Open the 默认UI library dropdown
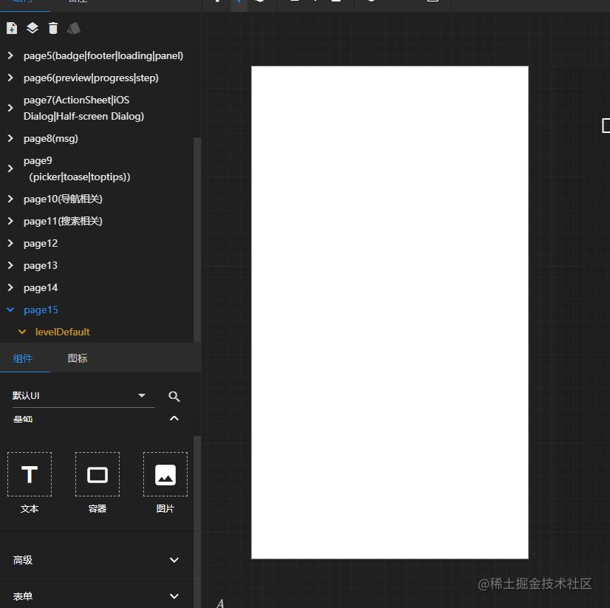Image resolution: width=610 pixels, height=608 pixels. pyautogui.click(x=83, y=396)
